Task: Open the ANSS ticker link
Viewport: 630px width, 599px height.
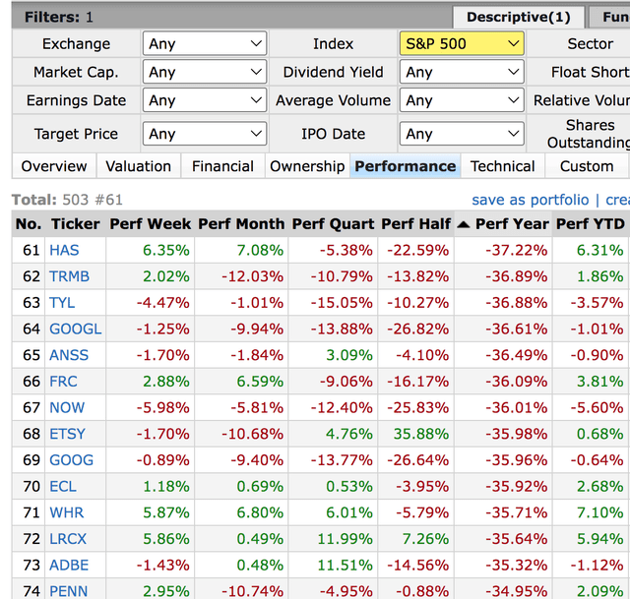Action: pyautogui.click(x=69, y=355)
